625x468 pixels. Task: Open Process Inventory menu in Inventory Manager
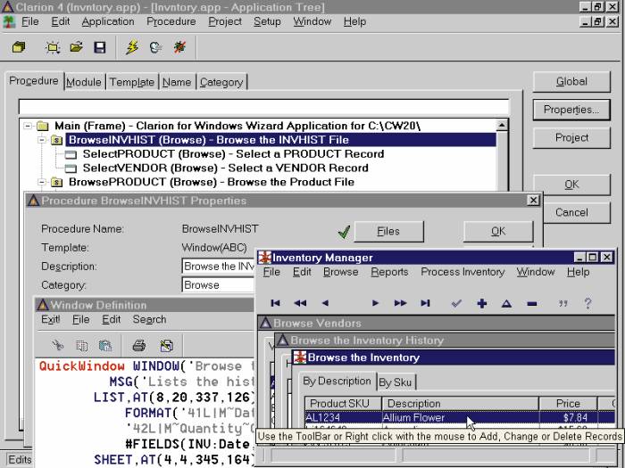point(462,272)
